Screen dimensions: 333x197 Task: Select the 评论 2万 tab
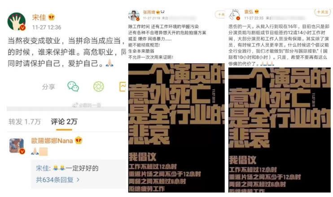tap(64, 122)
